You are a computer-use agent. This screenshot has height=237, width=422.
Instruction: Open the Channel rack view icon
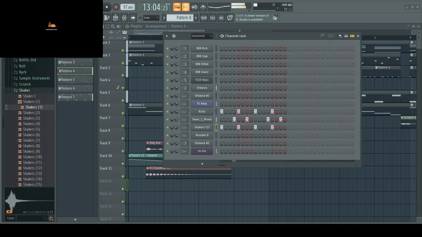click(115, 18)
